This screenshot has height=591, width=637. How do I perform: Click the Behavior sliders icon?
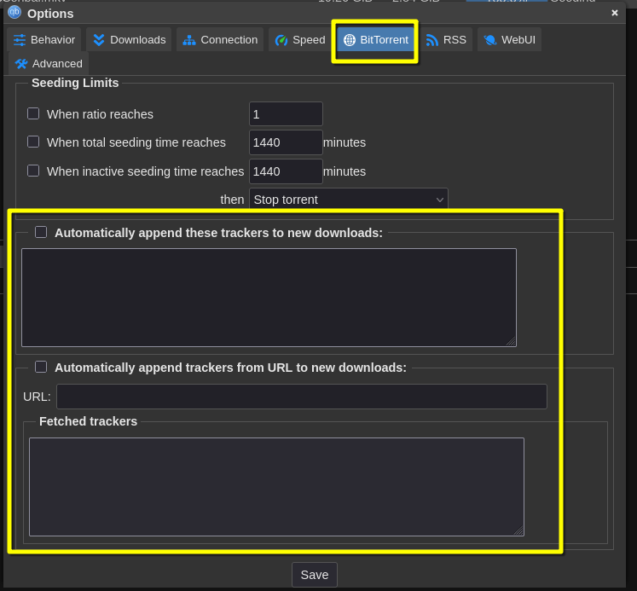(20, 40)
